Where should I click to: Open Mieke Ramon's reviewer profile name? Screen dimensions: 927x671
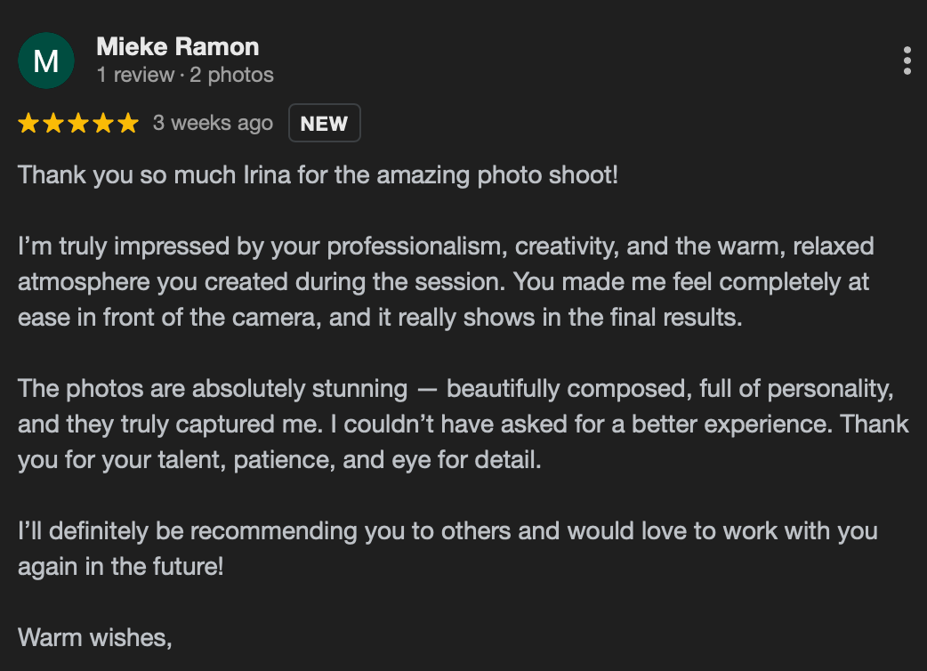tap(177, 46)
